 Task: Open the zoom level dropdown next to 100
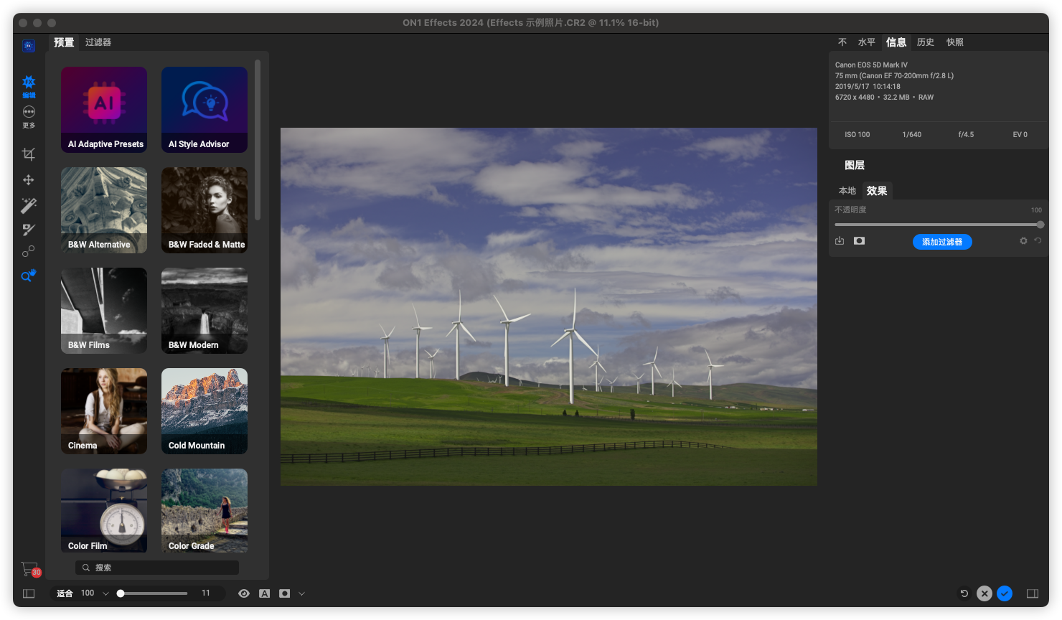(105, 593)
